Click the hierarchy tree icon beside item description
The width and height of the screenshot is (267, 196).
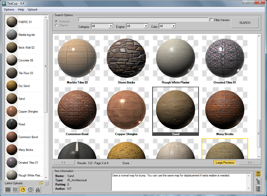[258, 181]
